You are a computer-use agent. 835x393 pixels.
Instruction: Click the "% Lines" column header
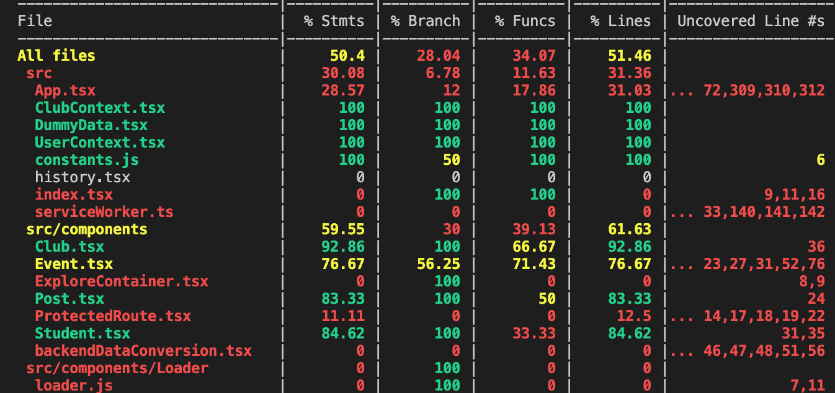click(x=620, y=21)
